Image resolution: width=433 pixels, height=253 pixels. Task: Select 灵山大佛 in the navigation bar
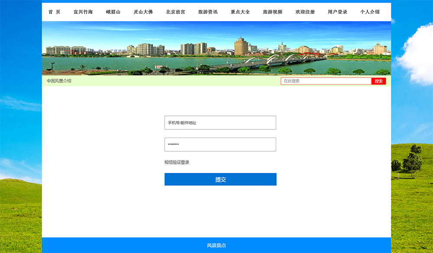(143, 12)
